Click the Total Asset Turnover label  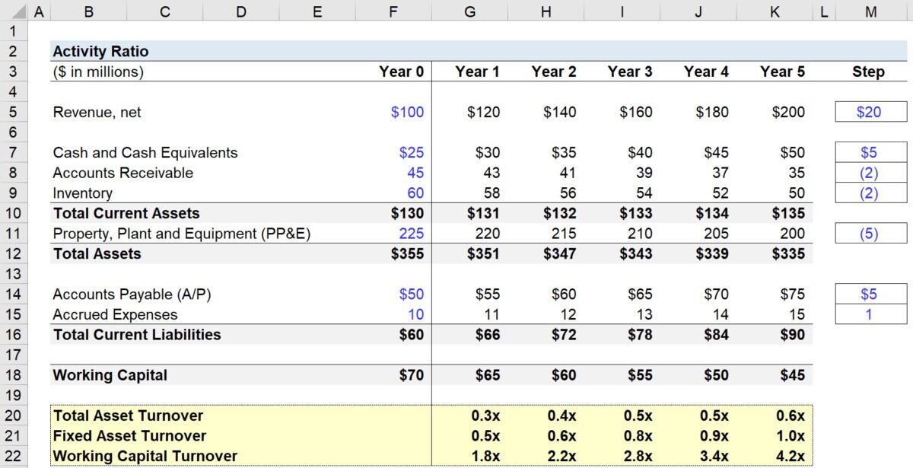coord(127,415)
